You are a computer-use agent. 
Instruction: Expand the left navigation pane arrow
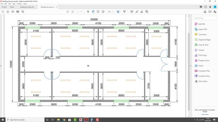(x=1, y=66)
